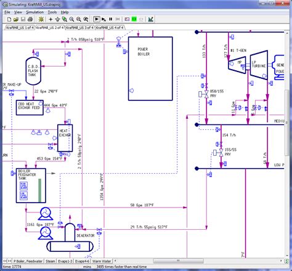Select the HP turbine of #1 T-GEN
Screen dimensions: 292x271
click(237, 65)
